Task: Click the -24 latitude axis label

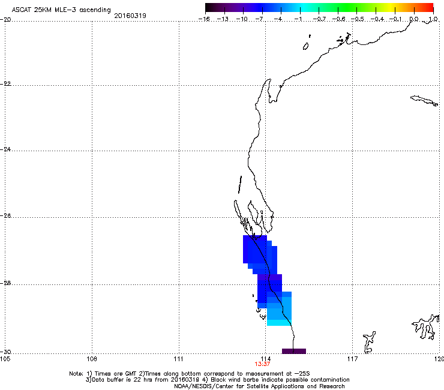Action: point(5,149)
